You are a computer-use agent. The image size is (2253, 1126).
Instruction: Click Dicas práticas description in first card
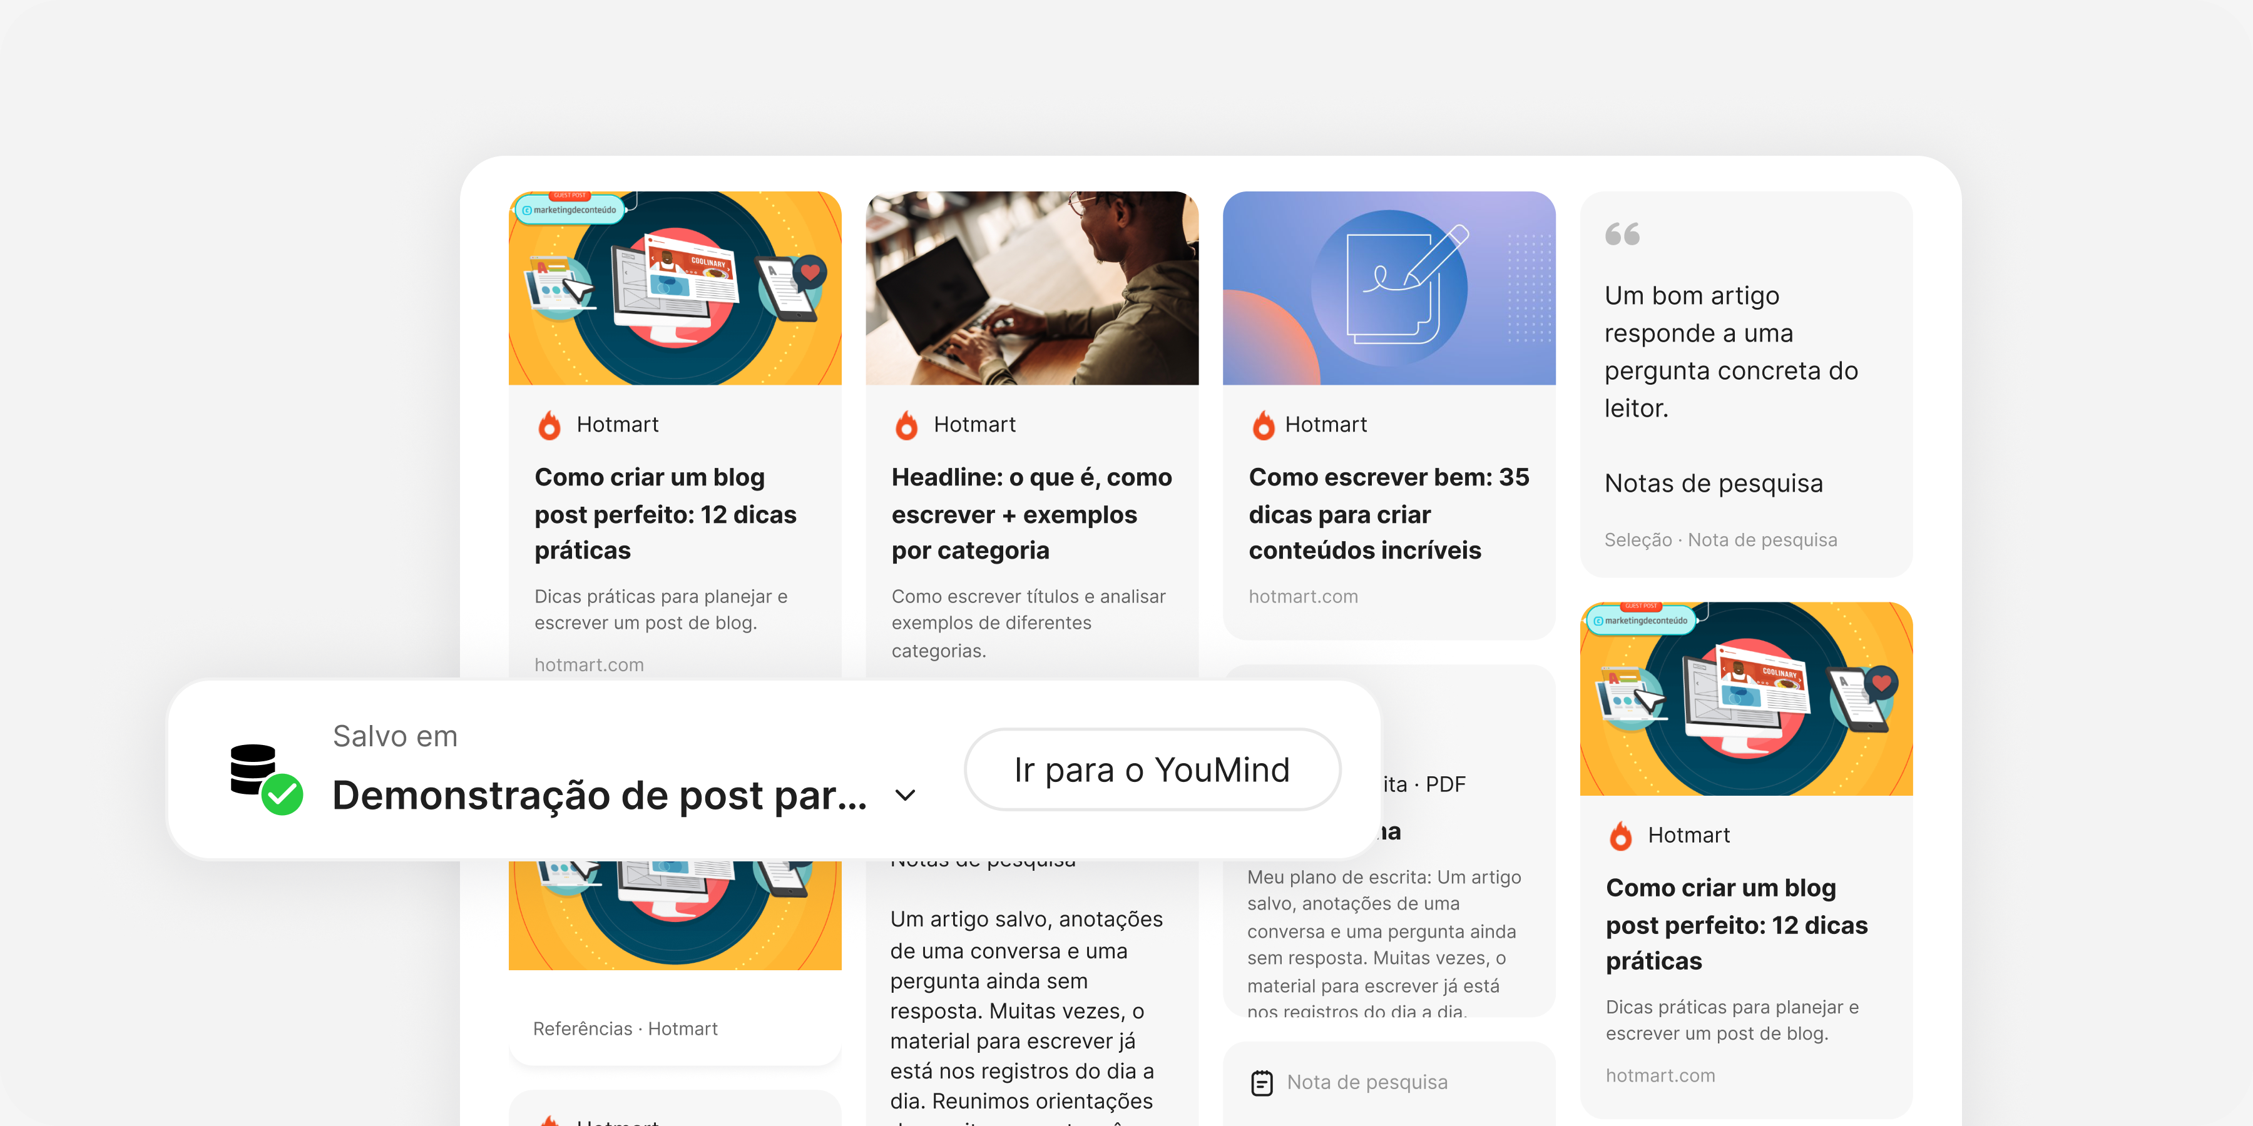(662, 609)
